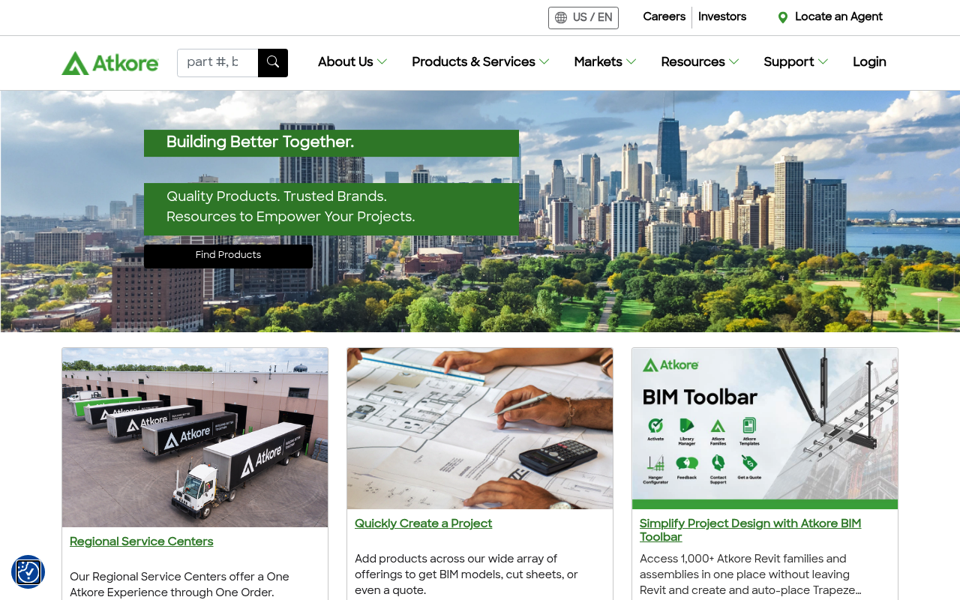Open the Regional Service Centers link
Viewport: 960px width, 600px height.
(x=142, y=542)
